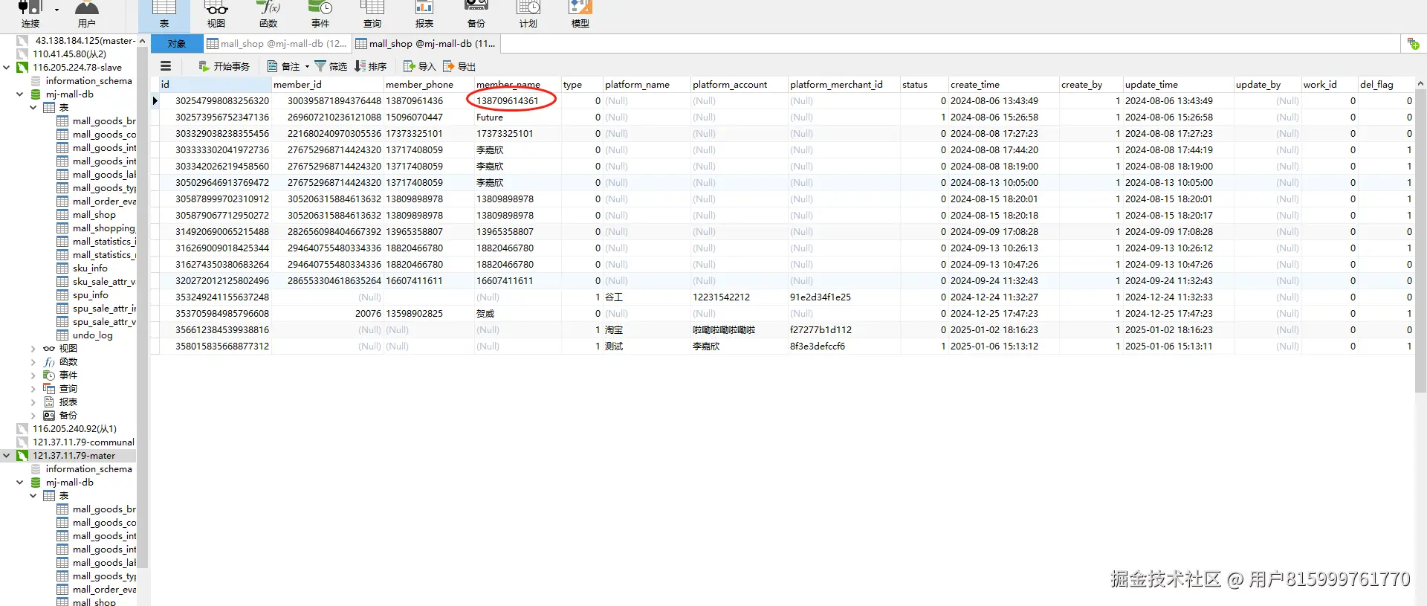1427x606 pixels.
Task: Open the 备份 (backup) toolbar icon
Action: (x=476, y=13)
